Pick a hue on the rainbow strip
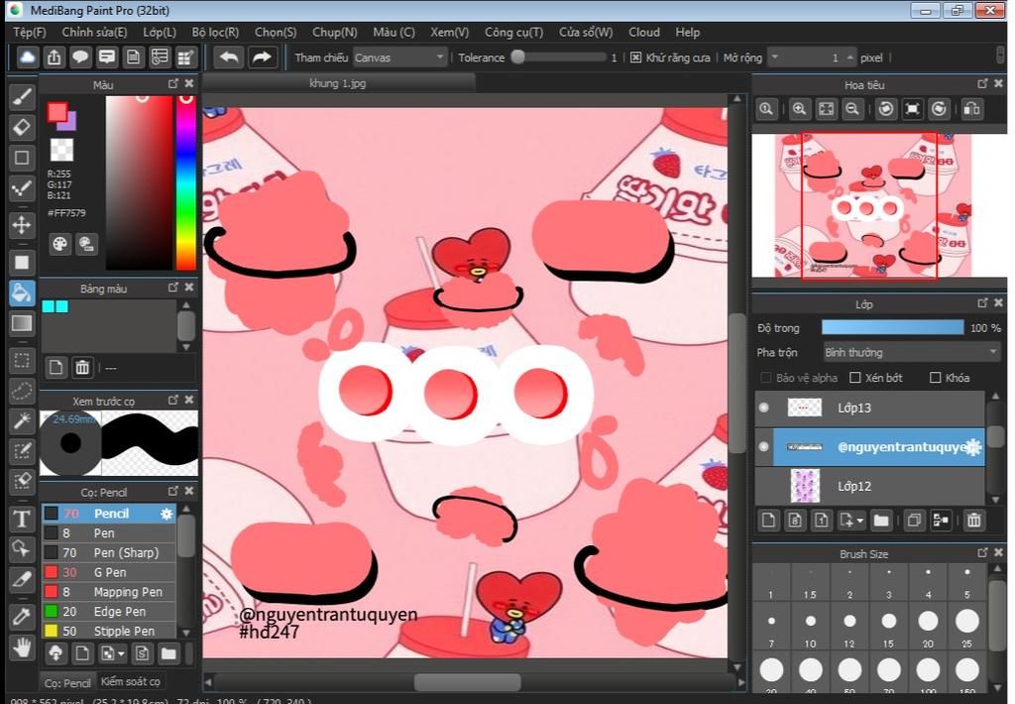1015x704 pixels. click(x=185, y=182)
